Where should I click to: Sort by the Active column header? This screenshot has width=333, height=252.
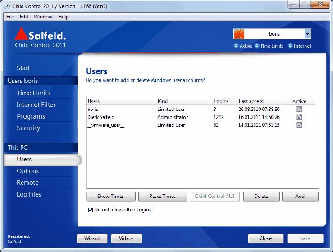(x=299, y=101)
